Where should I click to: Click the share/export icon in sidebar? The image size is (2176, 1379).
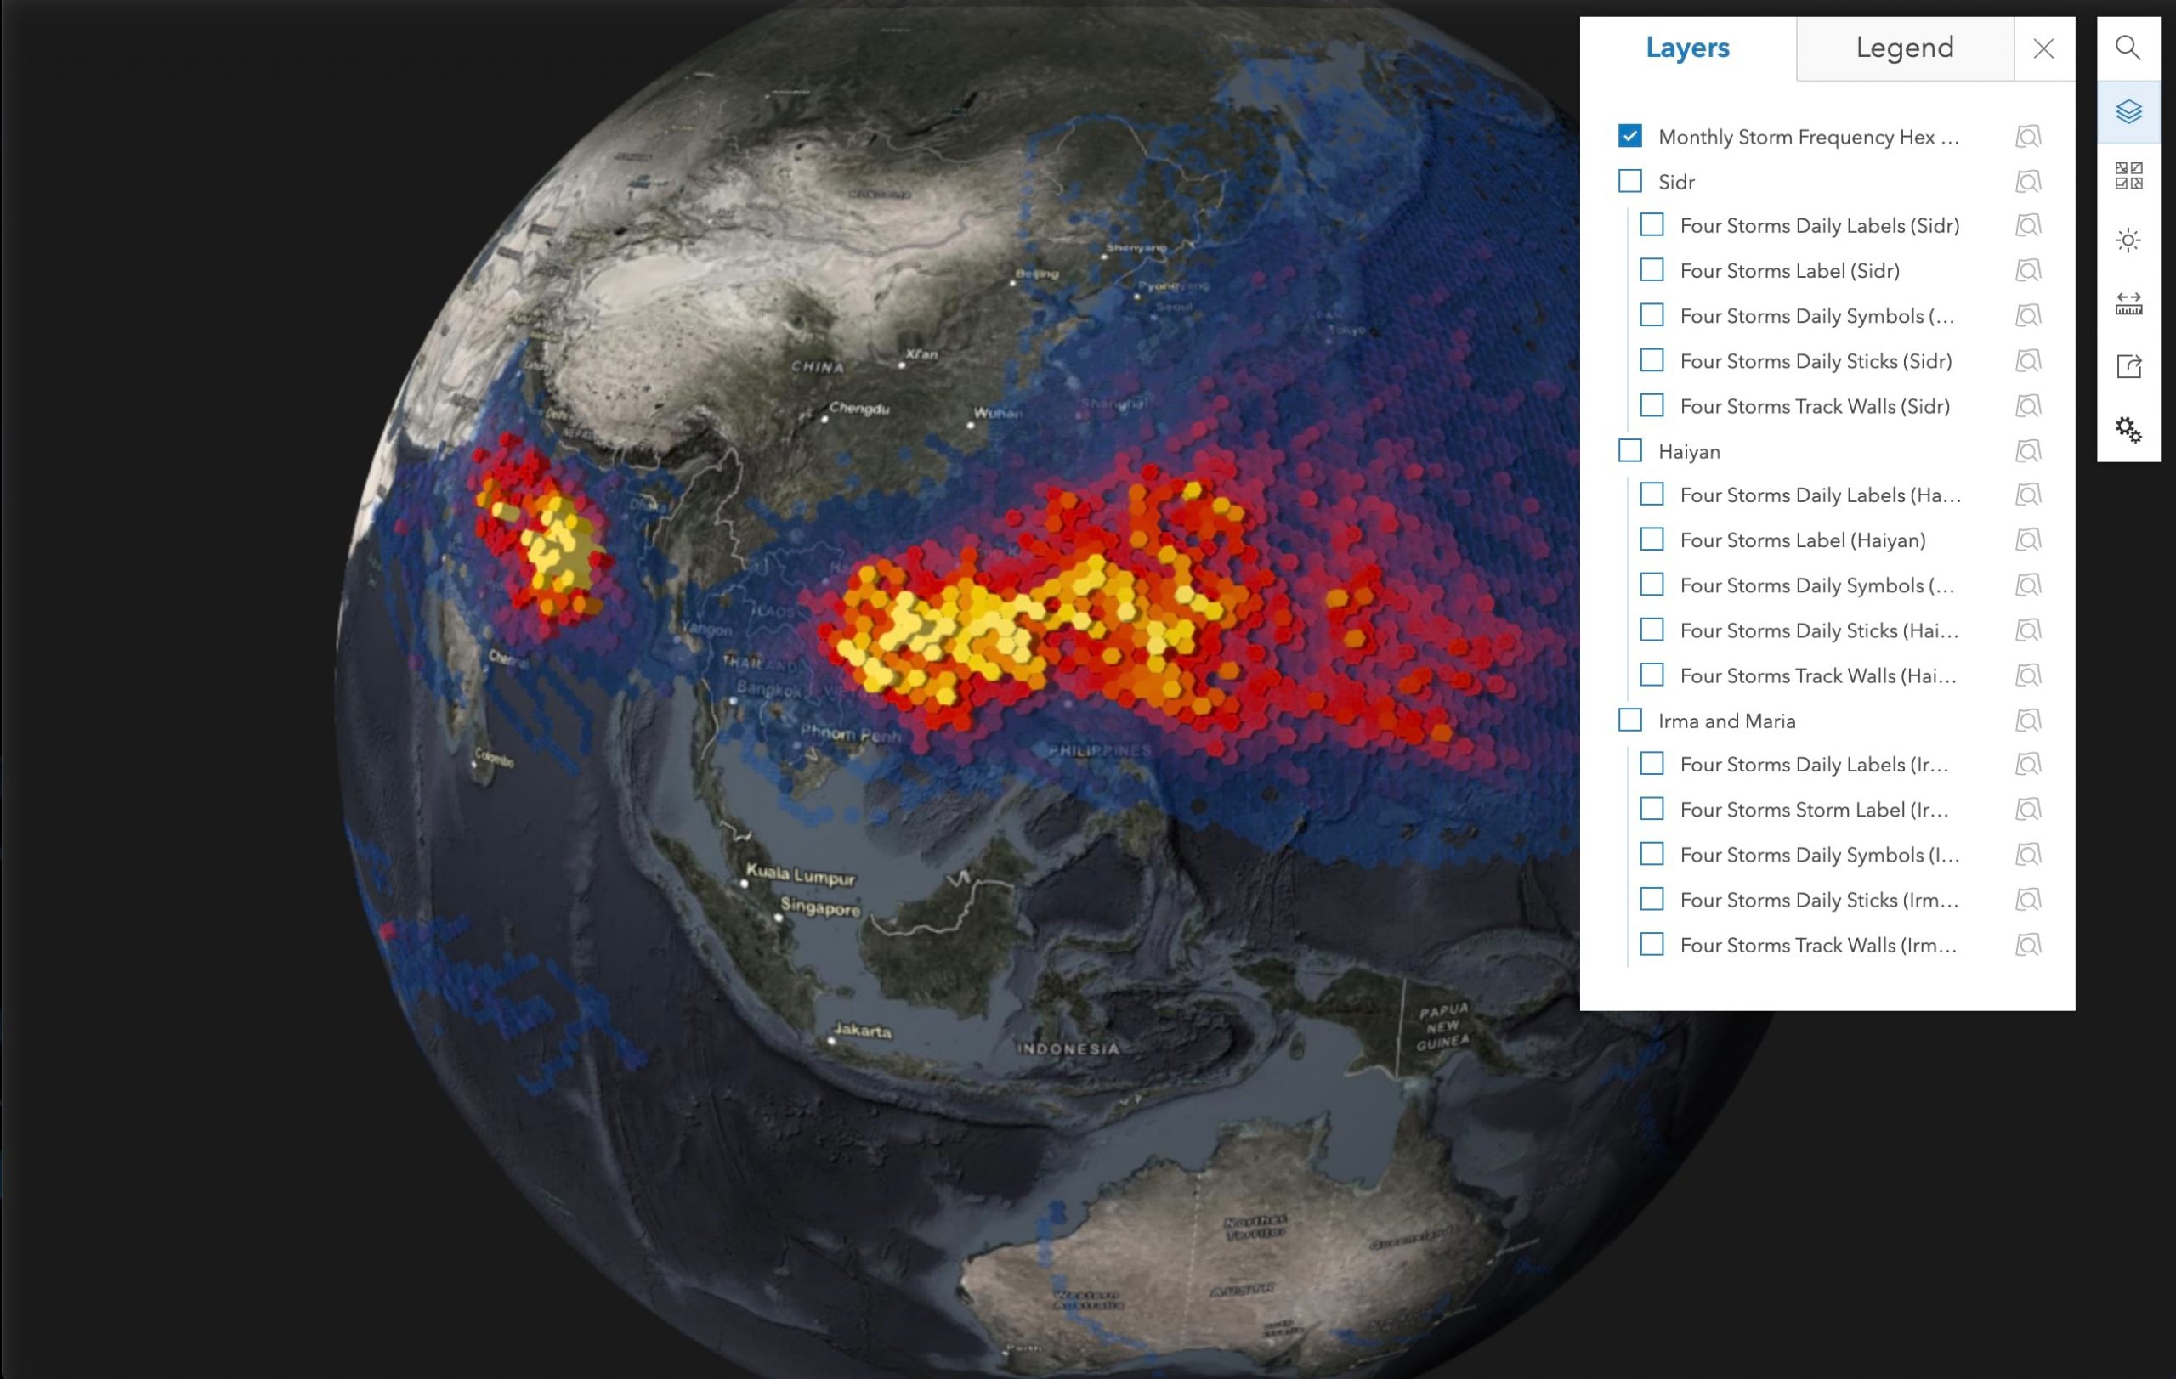(2128, 365)
